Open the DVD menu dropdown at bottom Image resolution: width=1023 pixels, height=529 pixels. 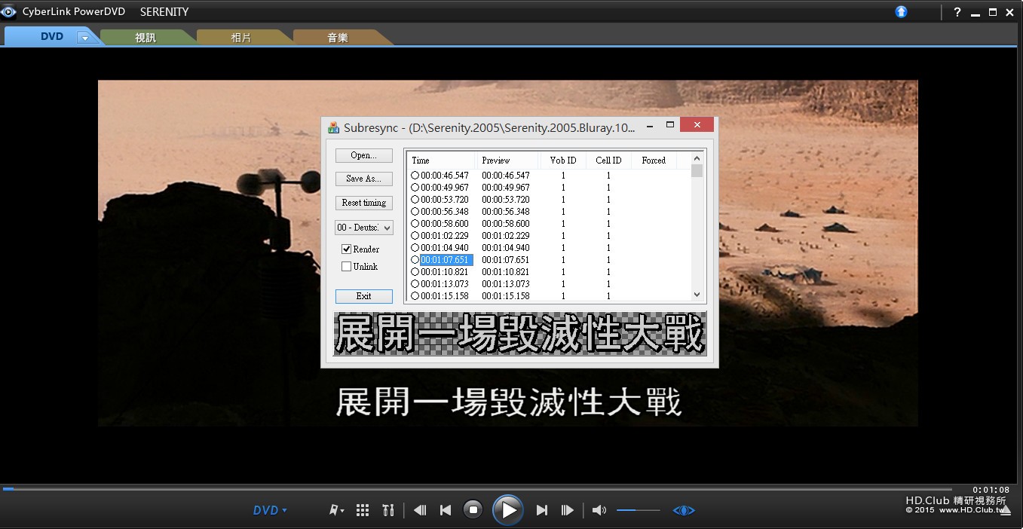[x=270, y=510]
